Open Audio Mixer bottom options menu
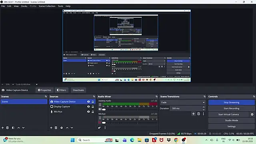 click(x=105, y=128)
